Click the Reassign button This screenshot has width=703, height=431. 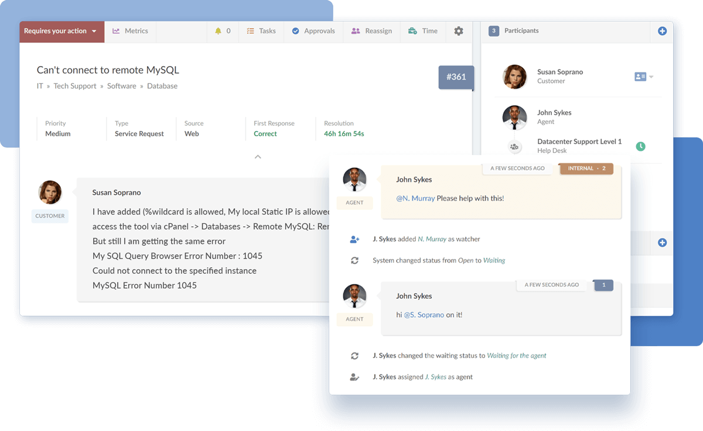click(x=371, y=31)
